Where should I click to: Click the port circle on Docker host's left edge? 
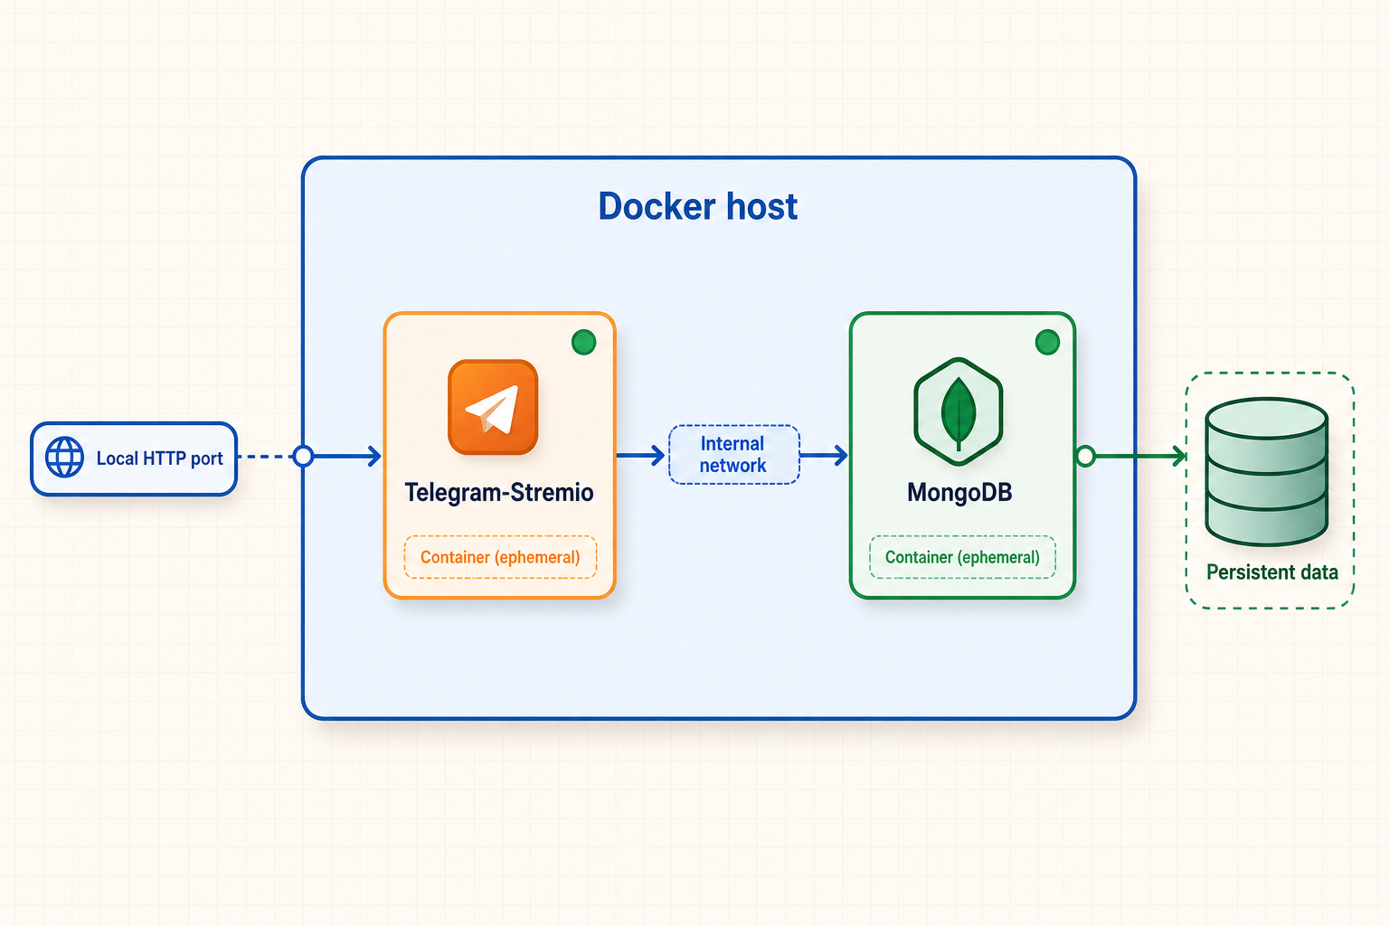303,456
